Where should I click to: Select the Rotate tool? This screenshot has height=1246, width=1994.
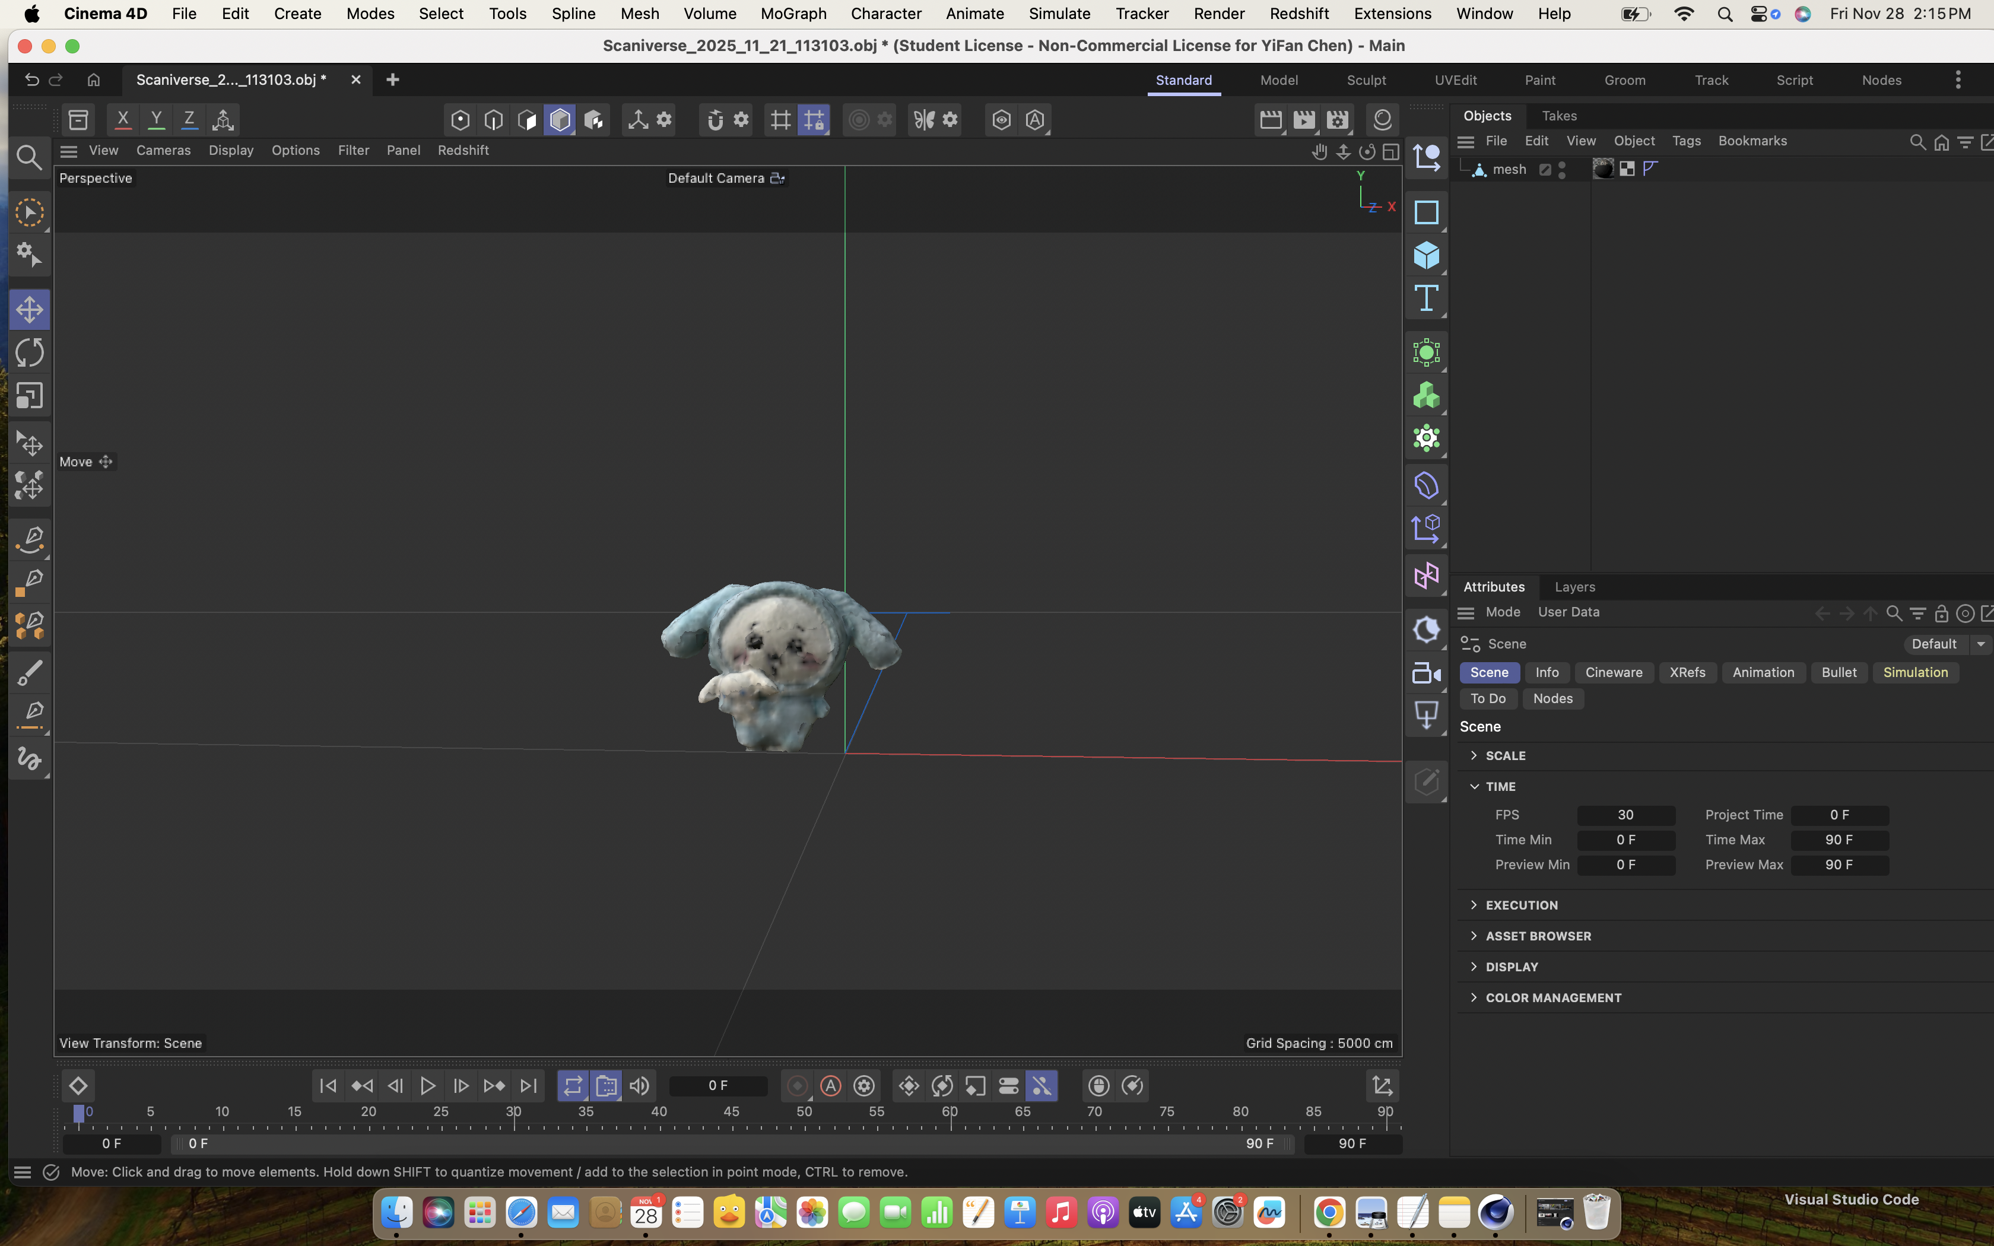(30, 354)
